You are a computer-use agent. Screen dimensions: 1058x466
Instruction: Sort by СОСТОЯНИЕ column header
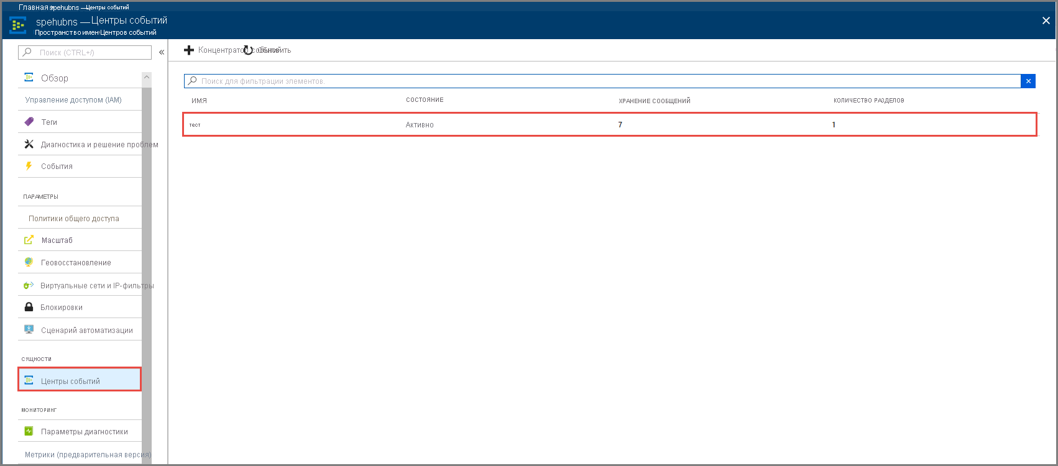425,100
